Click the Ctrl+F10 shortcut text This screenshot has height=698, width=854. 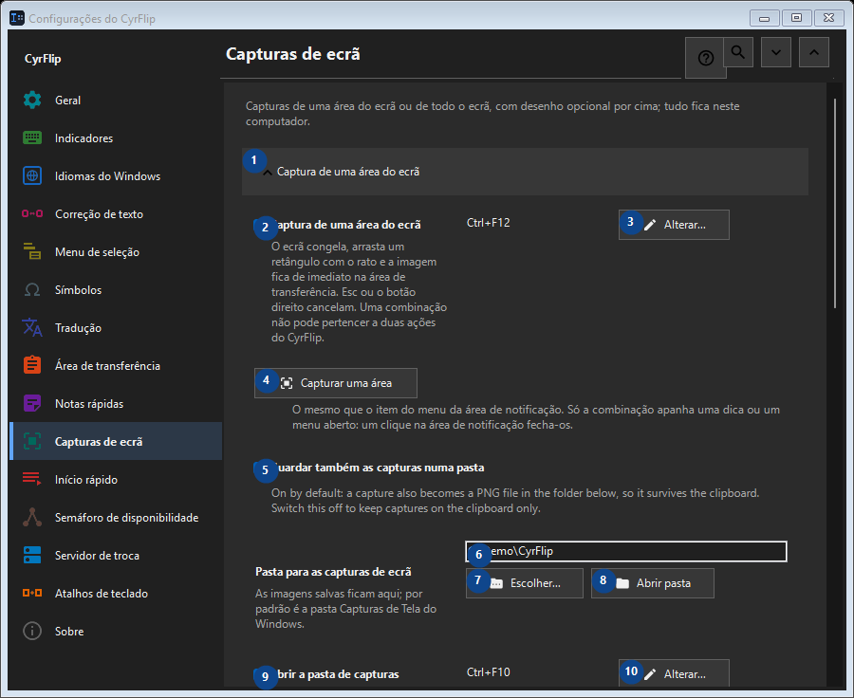(489, 672)
